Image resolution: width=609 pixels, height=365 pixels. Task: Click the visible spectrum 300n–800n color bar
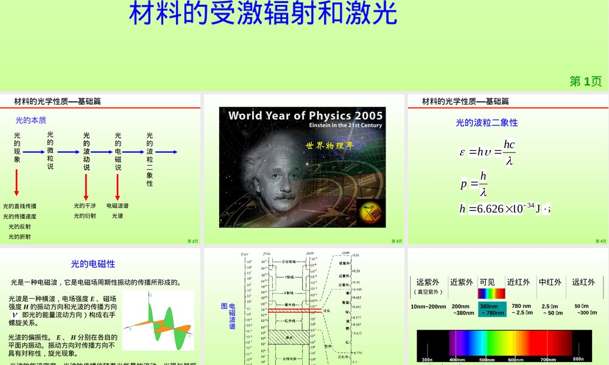504,346
